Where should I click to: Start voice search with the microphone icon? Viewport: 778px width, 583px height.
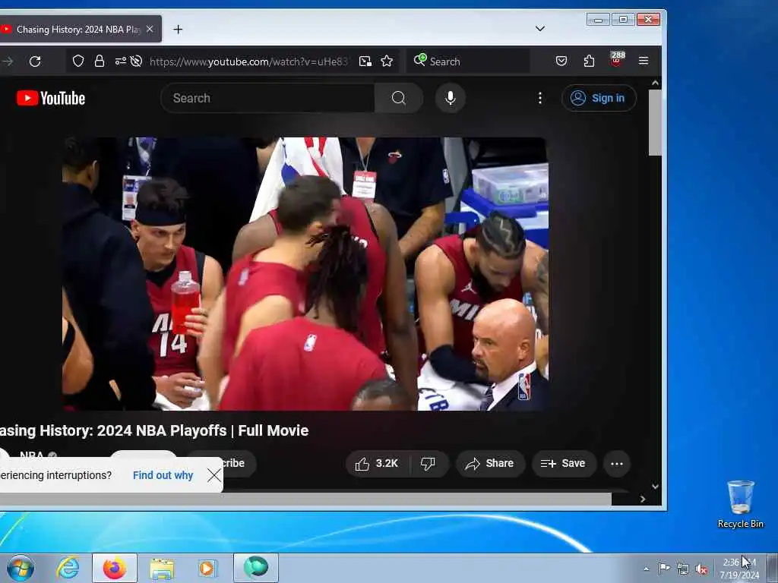pos(450,98)
